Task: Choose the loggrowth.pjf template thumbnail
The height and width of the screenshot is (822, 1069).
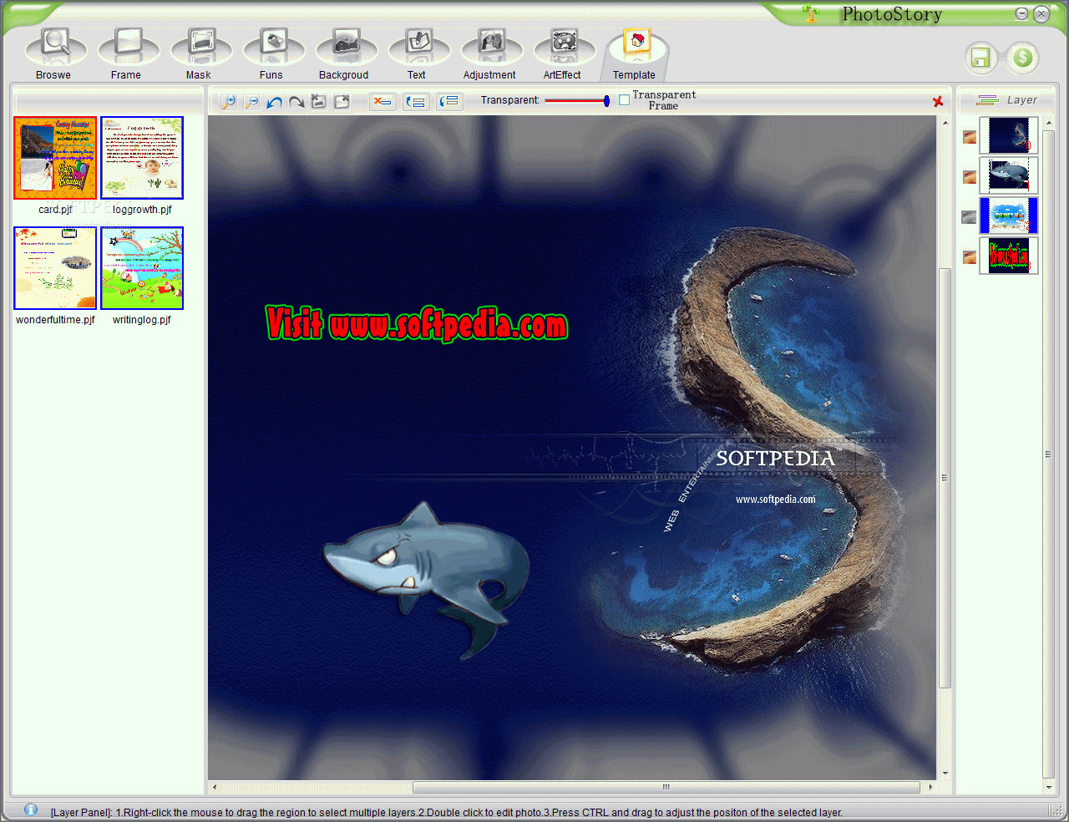Action: [x=142, y=158]
